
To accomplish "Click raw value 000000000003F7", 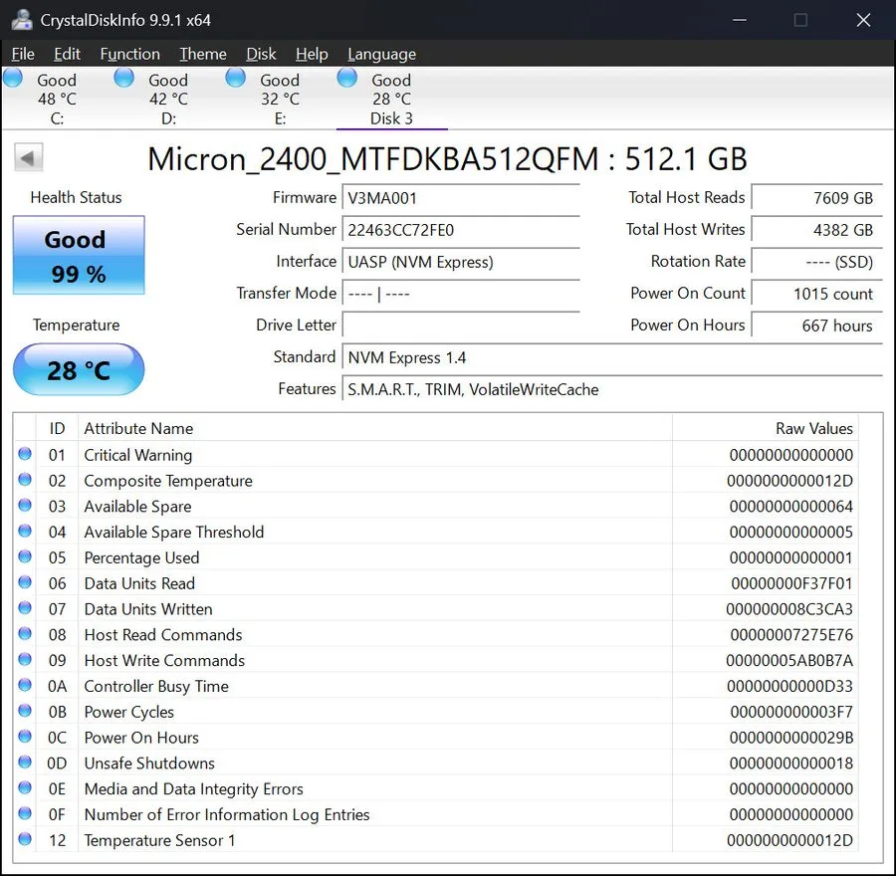I will (x=791, y=713).
